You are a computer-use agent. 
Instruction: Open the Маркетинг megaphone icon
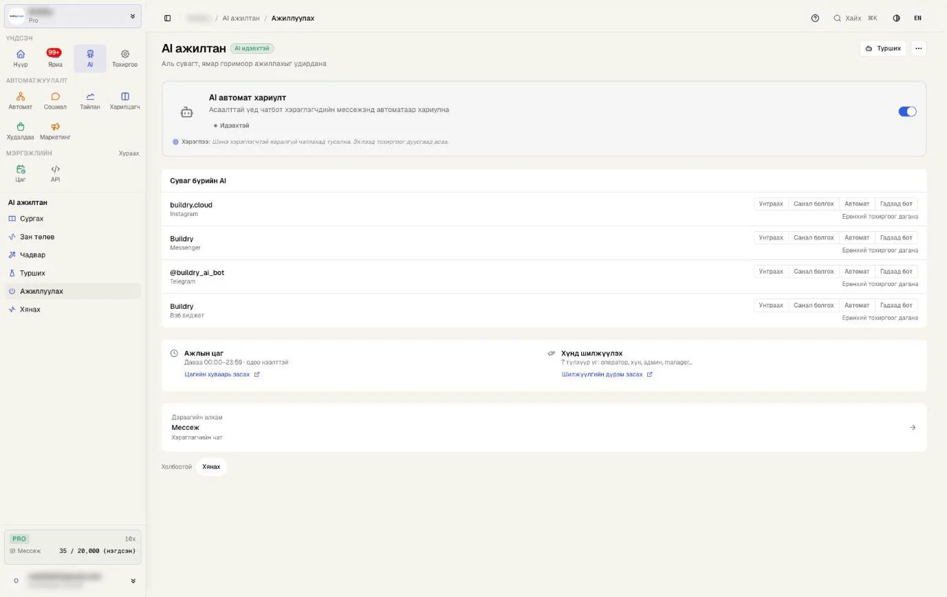point(55,131)
